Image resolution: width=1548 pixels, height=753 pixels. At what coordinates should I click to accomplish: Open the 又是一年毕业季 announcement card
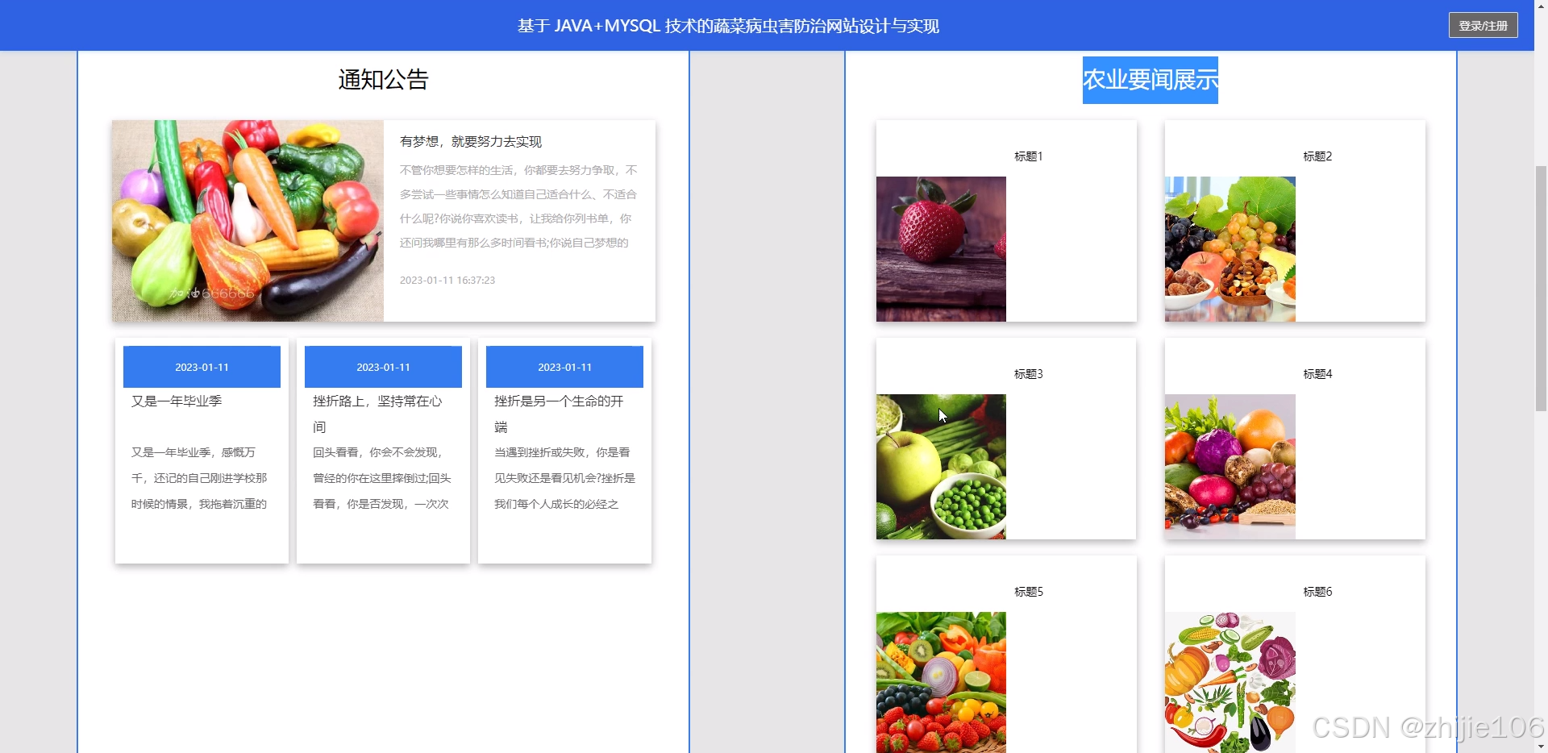201,401
